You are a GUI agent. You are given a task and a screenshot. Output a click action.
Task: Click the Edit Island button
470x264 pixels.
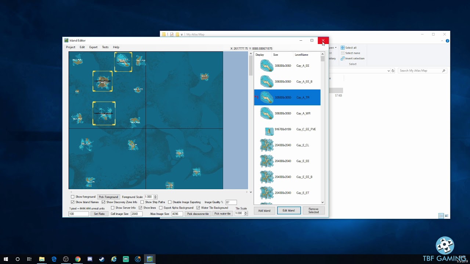coord(289,210)
